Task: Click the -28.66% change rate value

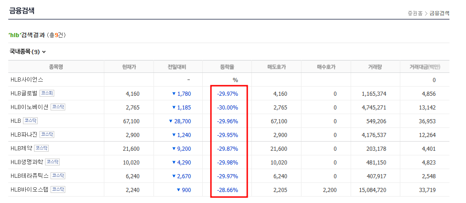Action: pyautogui.click(x=227, y=190)
